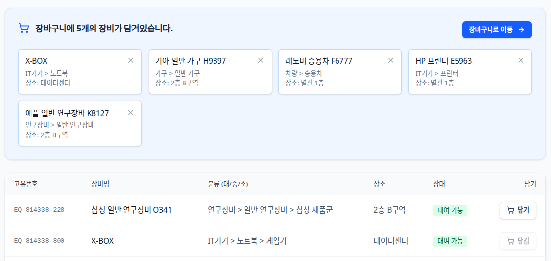This screenshot has width=551, height=261.
Task: Click the disabled 담김 button for X-BOX
Action: pos(518,241)
